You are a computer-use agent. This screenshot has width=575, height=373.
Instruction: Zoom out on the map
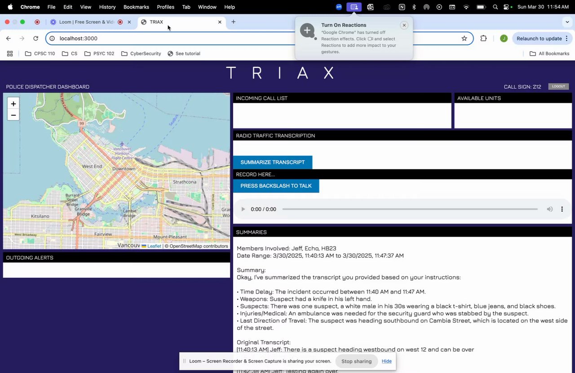coord(13,115)
